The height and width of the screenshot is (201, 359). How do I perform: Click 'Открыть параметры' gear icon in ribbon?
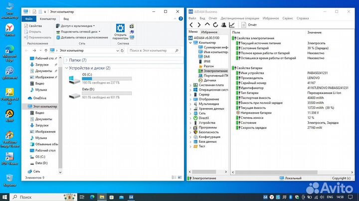120,31
